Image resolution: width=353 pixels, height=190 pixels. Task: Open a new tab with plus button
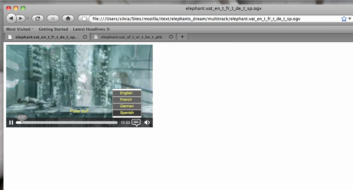coord(182,37)
